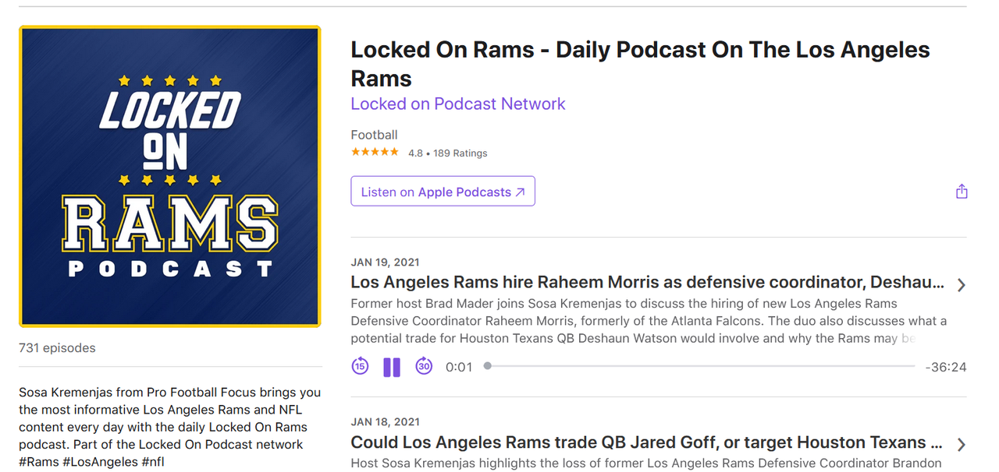Expand the Jan 19 Raheem Morris episode chevron
The width and height of the screenshot is (999, 472).
(962, 285)
